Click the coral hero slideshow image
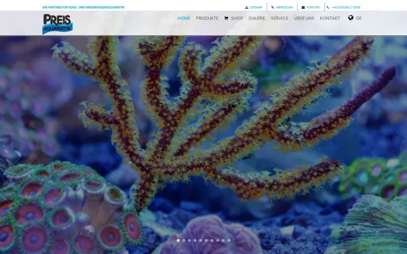The height and width of the screenshot is (254, 407). point(203,145)
